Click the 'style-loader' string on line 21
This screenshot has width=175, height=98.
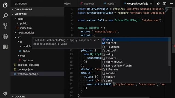point(125,84)
